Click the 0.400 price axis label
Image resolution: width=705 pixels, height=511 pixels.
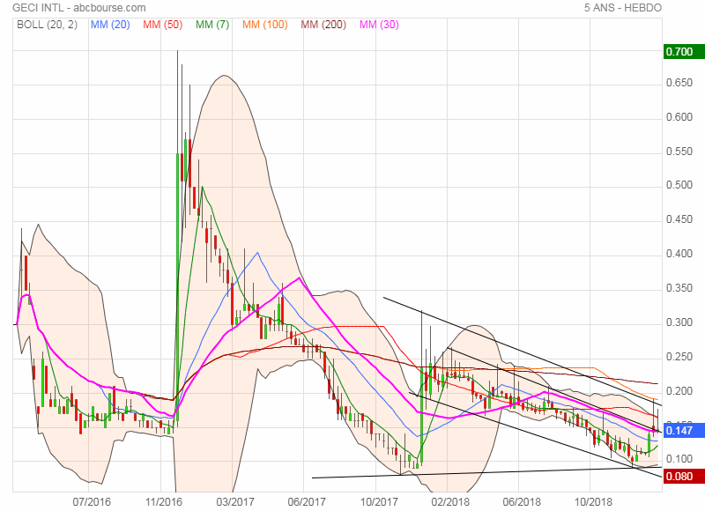point(679,254)
